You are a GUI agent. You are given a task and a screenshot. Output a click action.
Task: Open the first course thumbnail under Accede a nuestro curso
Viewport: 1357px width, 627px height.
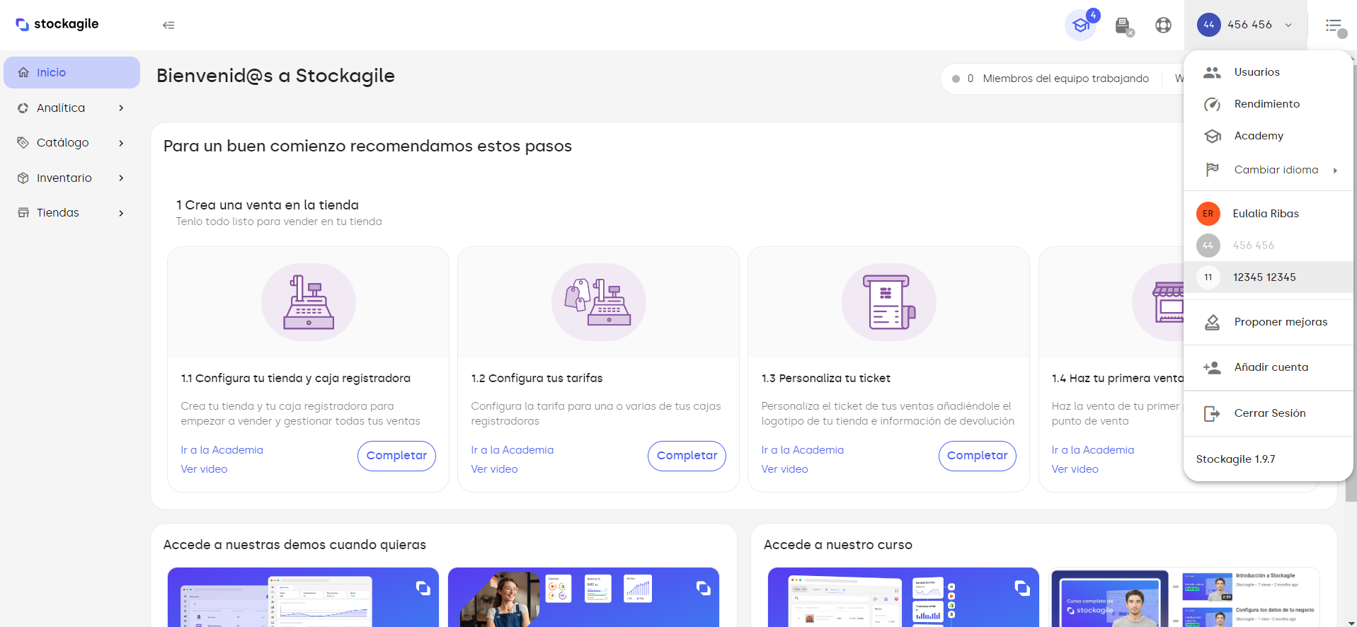[x=903, y=597]
